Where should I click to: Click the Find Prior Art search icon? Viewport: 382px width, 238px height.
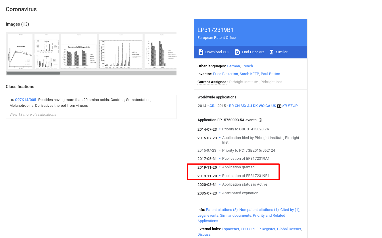237,52
